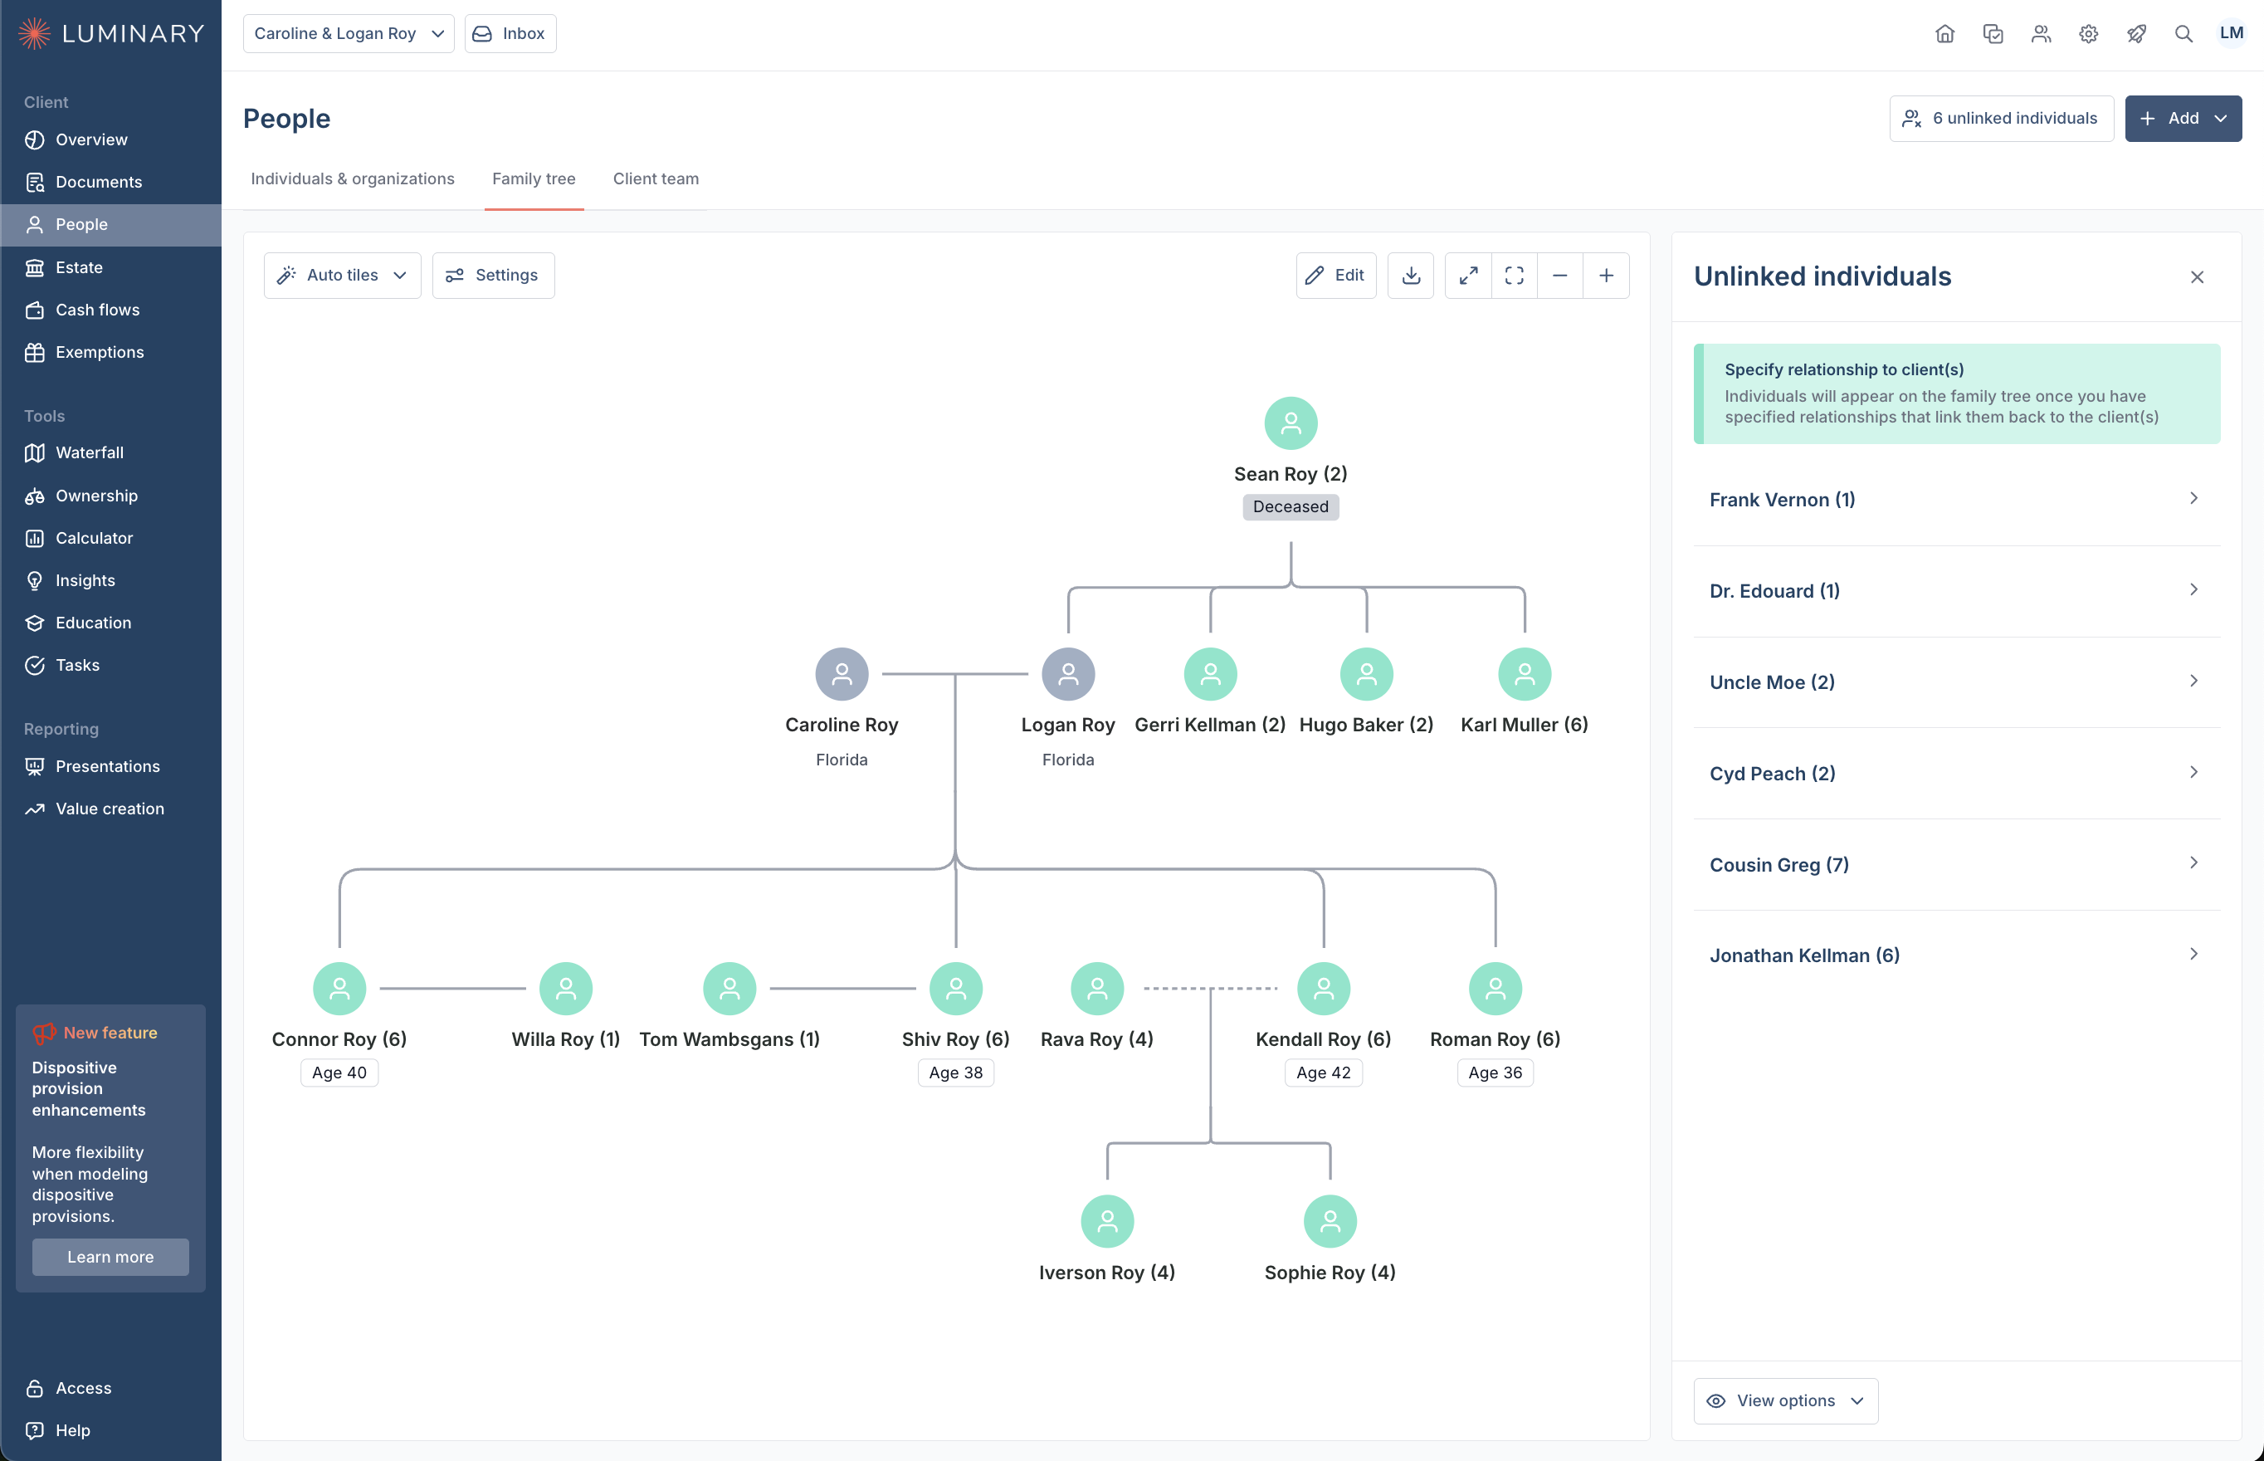Open Access in sidebar
Viewport: 2264px width, 1461px height.
110,1388
